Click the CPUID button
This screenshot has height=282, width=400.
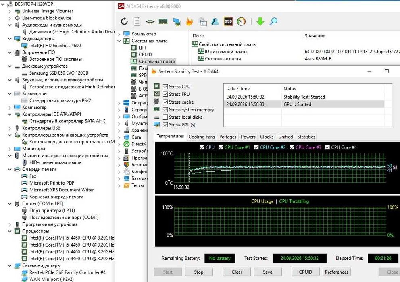pyautogui.click(x=305, y=272)
